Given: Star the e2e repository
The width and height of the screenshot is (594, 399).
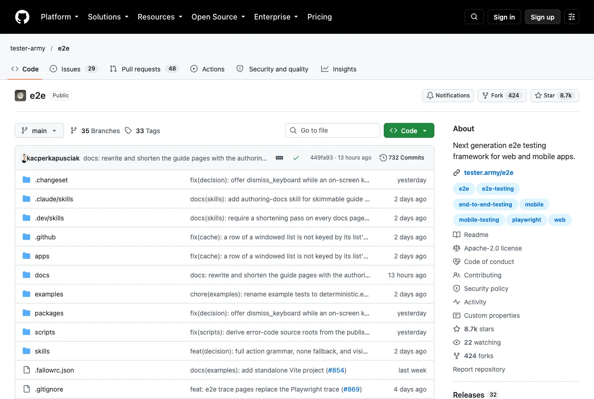Looking at the screenshot, I should tap(555, 96).
